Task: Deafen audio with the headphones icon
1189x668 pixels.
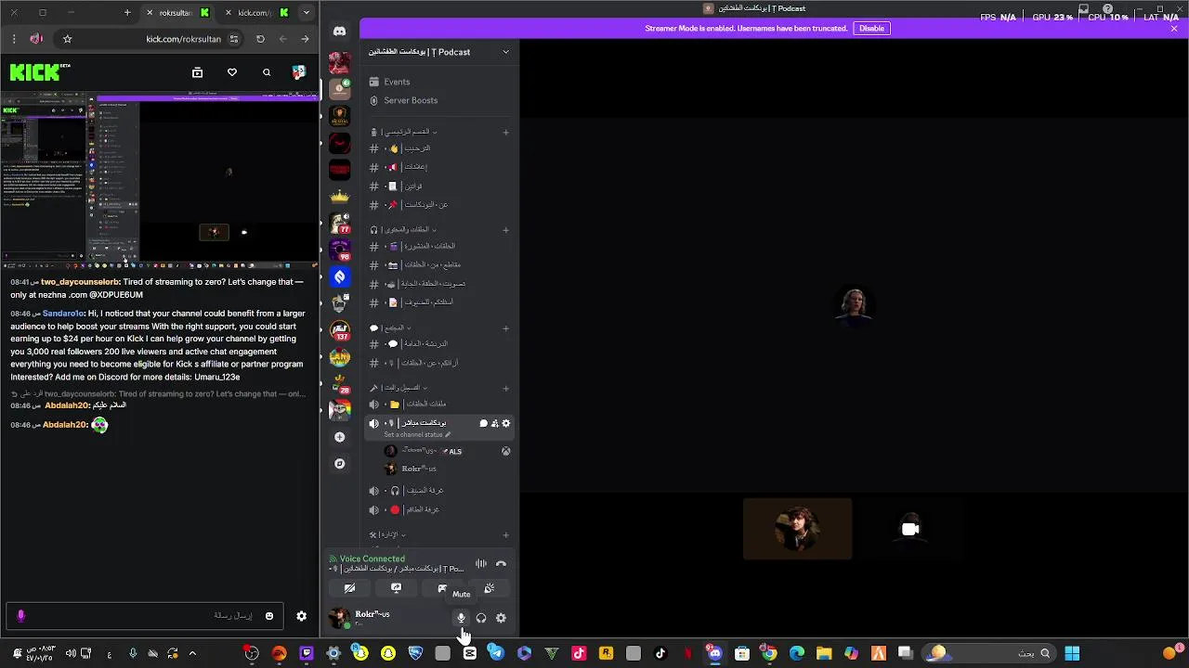Action: [481, 618]
